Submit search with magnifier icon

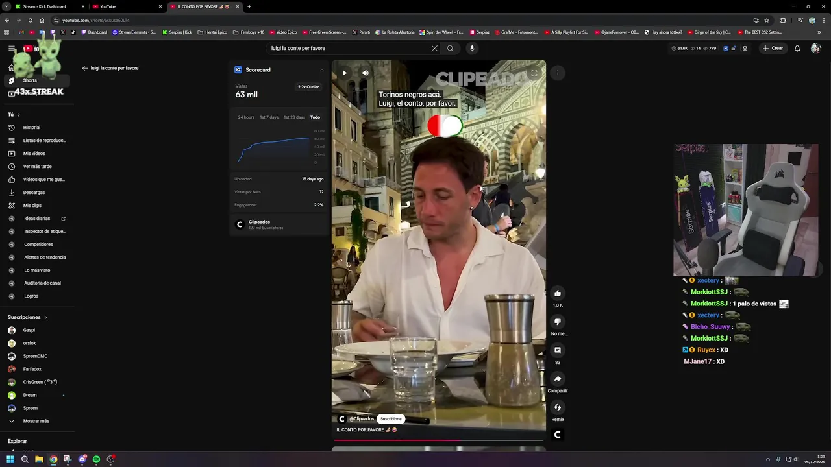[450, 48]
